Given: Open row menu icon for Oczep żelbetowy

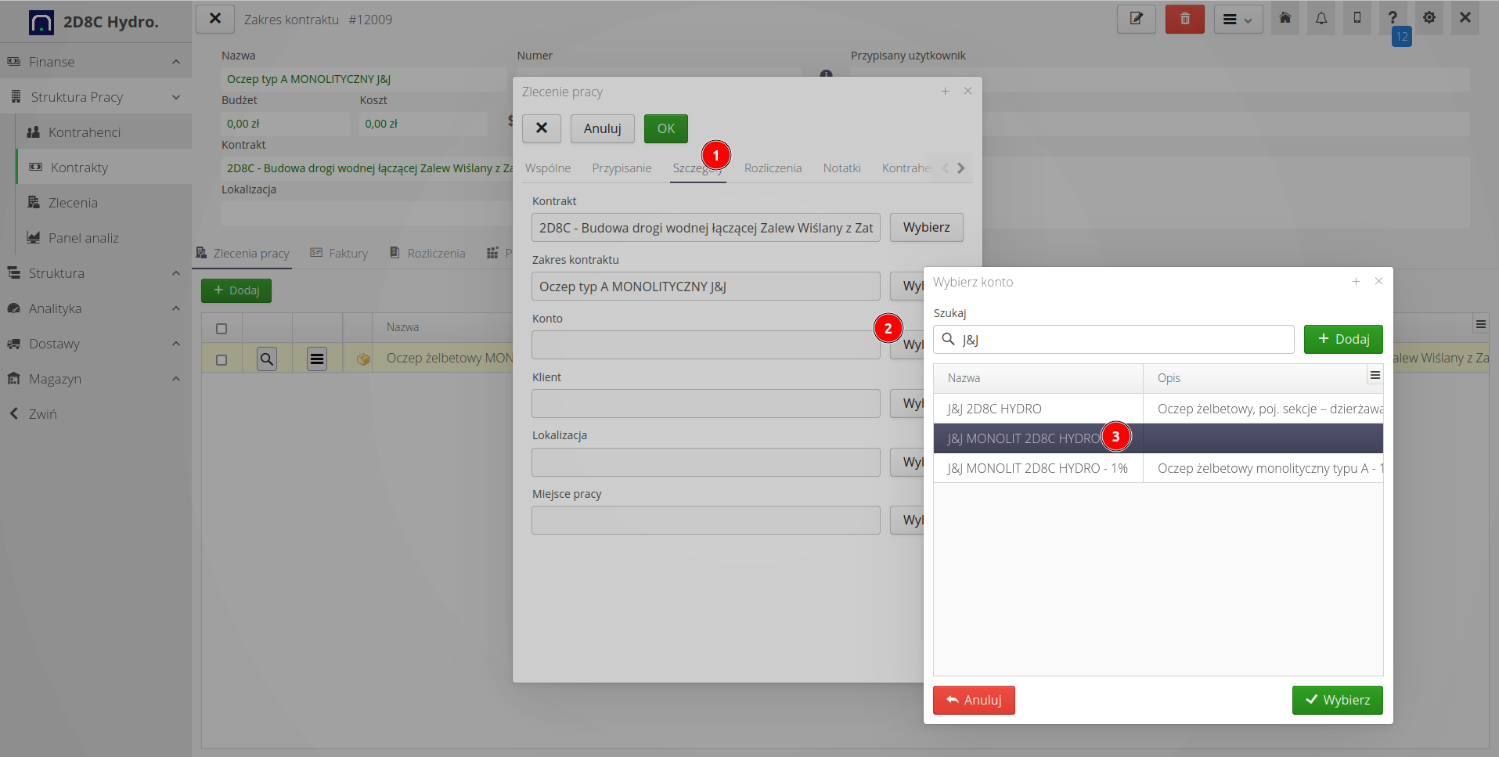Looking at the screenshot, I should pos(317,359).
